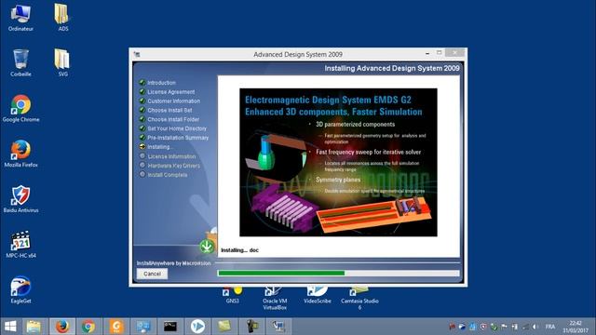Click the EMDS G2 promotional image
Image resolution: width=596 pixels, height=335 pixels.
point(338,163)
